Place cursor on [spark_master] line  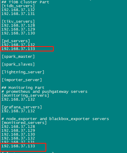coord(18,57)
